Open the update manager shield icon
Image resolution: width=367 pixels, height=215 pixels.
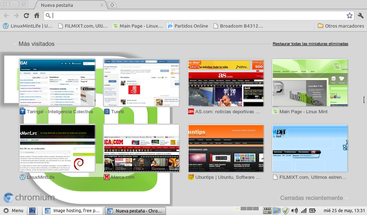point(286,211)
